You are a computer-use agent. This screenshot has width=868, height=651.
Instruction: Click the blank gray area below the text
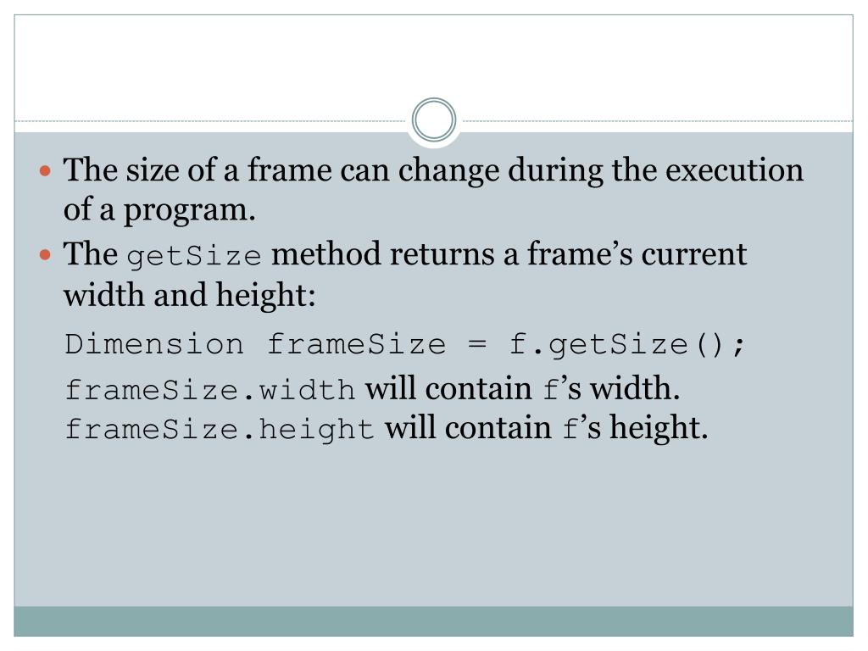[433, 526]
